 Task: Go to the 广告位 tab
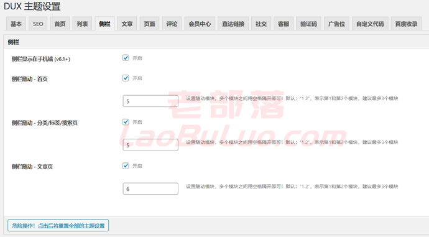(336, 24)
